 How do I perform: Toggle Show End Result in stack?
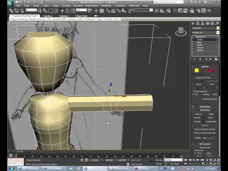click(x=200, y=59)
